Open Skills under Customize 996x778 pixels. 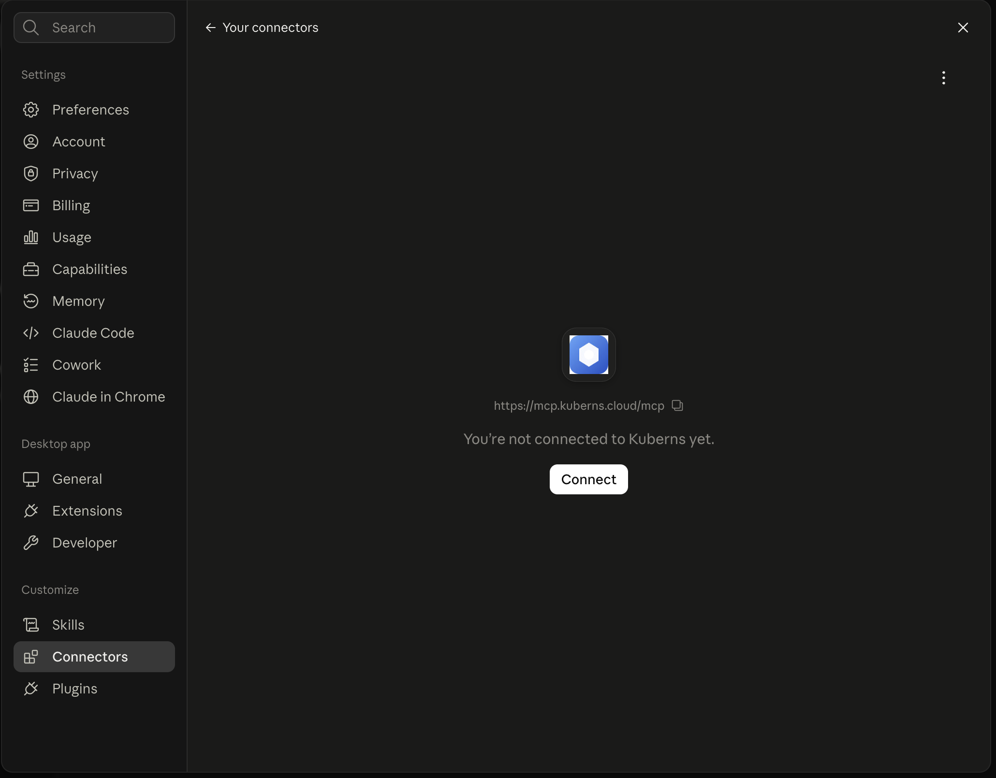click(x=94, y=625)
